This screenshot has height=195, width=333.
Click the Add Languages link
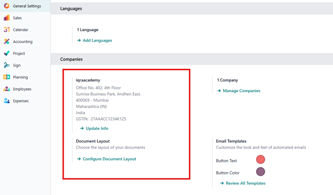point(97,40)
